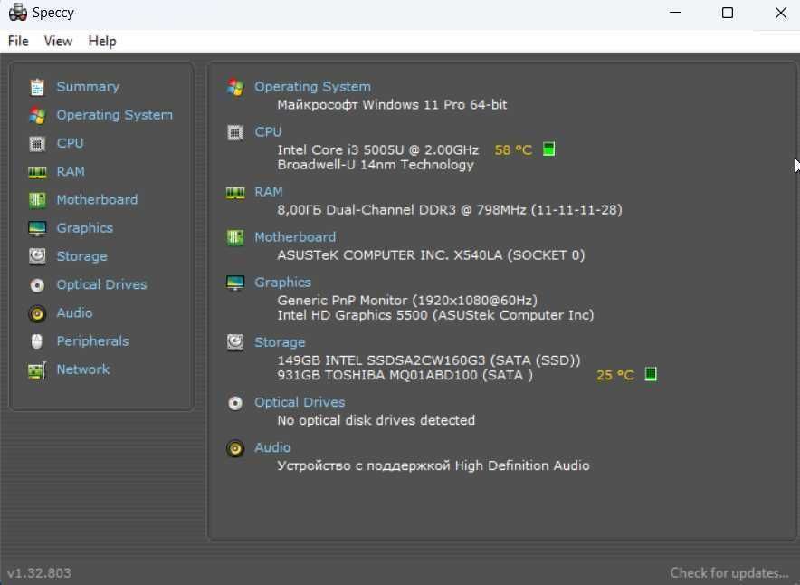Click the Storage icon in main summary panel
800x585 pixels.
point(235,342)
